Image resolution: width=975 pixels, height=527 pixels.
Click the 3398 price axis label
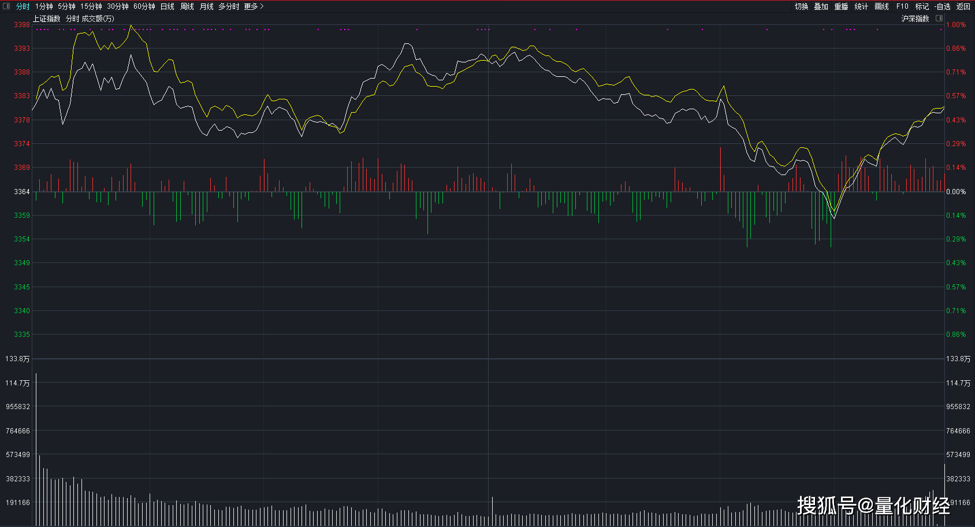click(22, 25)
